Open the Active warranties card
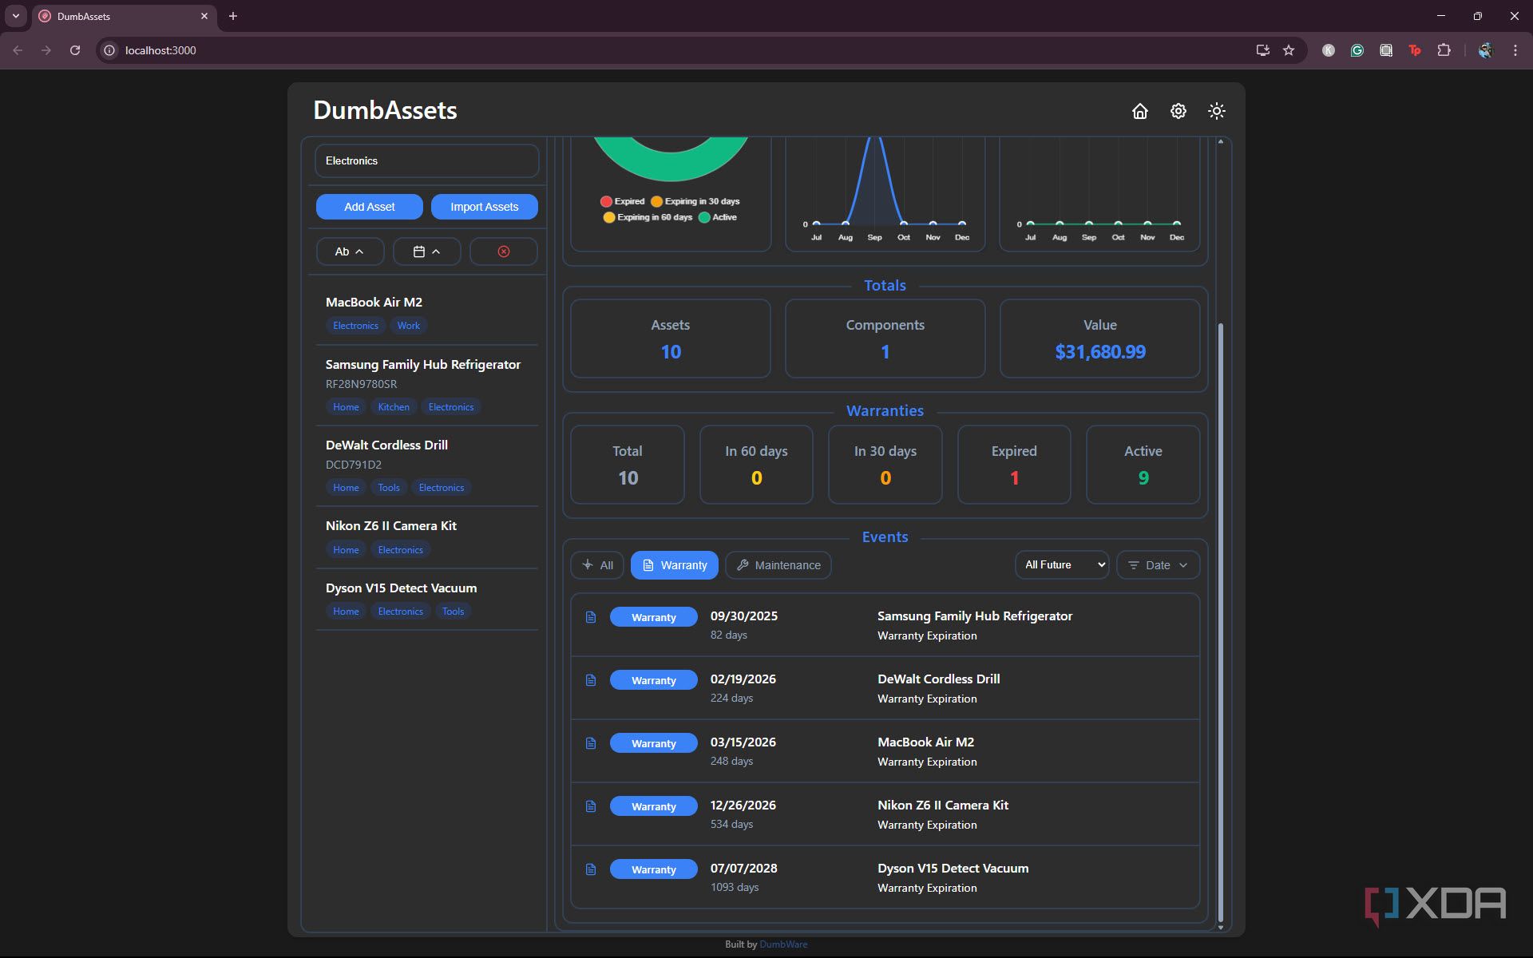This screenshot has width=1533, height=958. (x=1143, y=465)
